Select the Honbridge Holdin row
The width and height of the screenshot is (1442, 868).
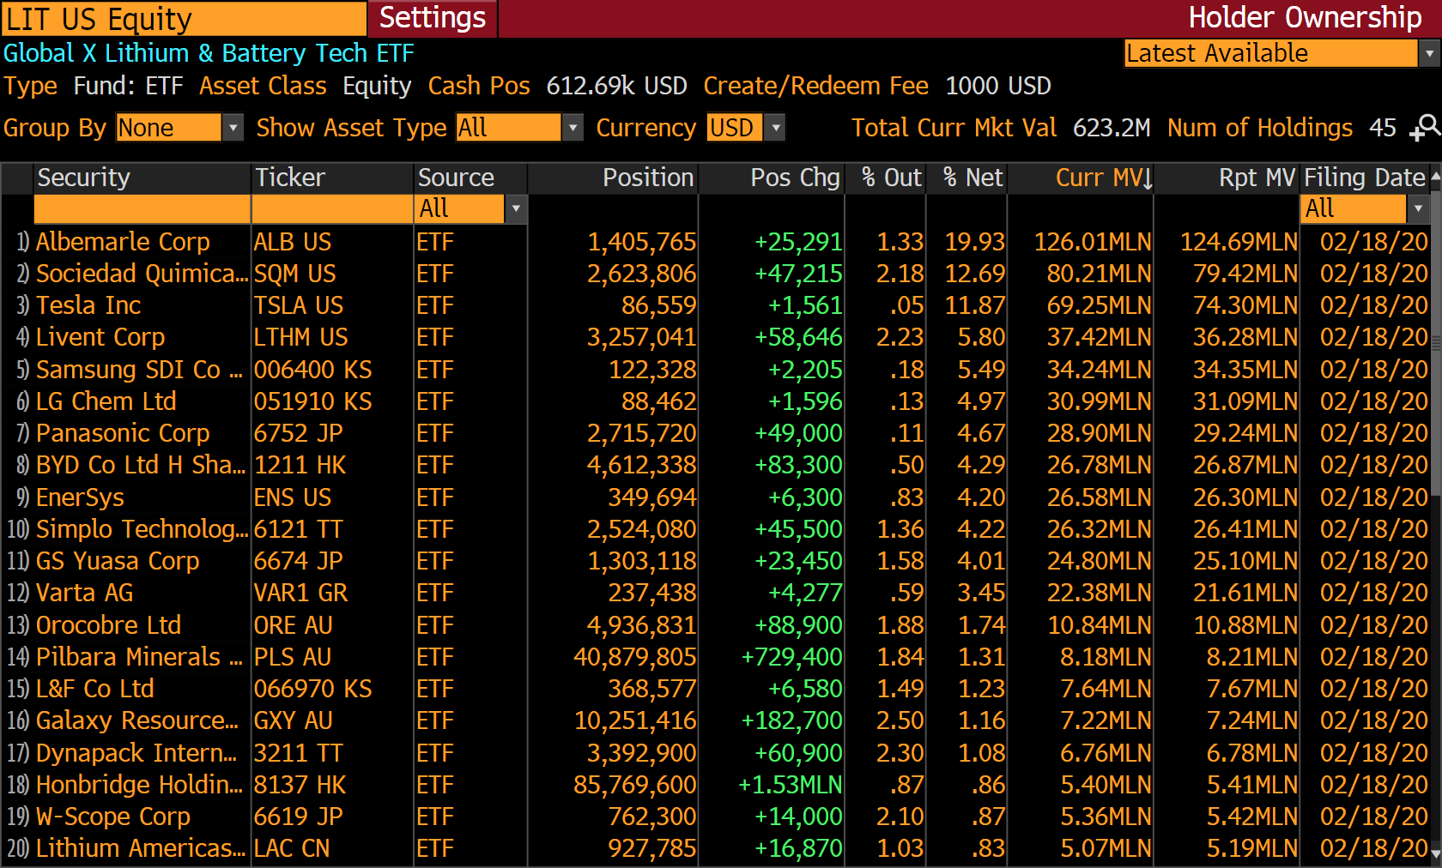(715, 785)
